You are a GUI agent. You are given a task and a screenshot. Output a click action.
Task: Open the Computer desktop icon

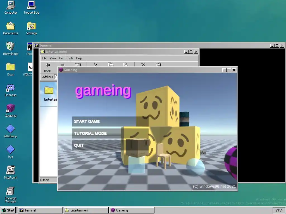click(x=10, y=8)
